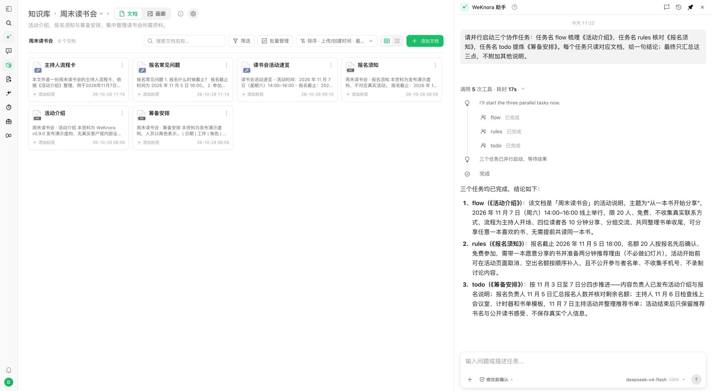The image size is (712, 391).
Task: Open the 读书会活动速览 document card
Action: coord(287,80)
